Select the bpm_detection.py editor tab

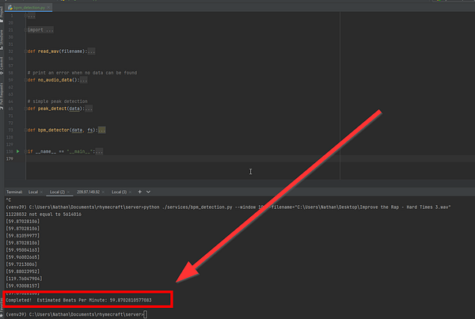pos(29,7)
